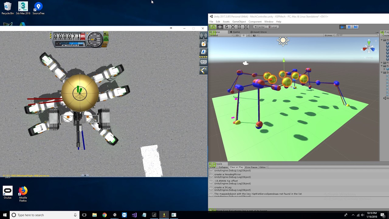Open Recycle Bin desktop icon
Viewport: 389px width, 219px height.
8,8
